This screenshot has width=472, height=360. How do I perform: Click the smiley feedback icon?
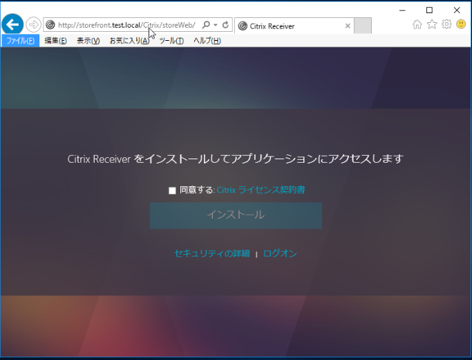click(461, 24)
